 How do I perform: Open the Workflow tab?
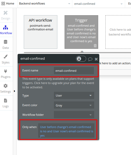[x=6, y=30]
